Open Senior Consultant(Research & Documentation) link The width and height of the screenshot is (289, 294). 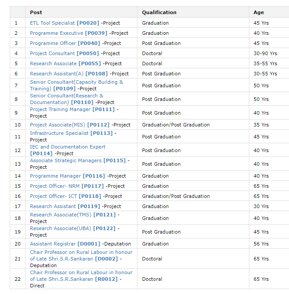[x=67, y=99]
